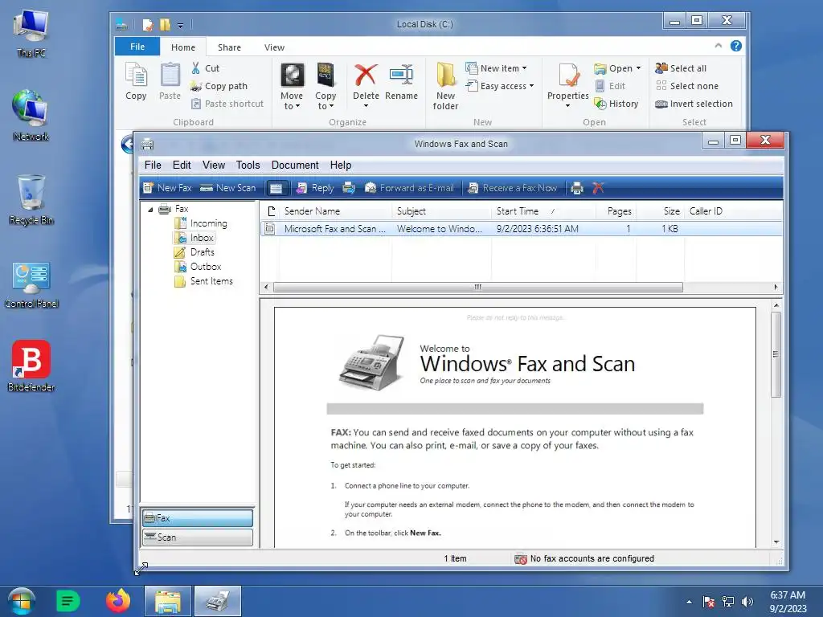Collapse the Fax tree node

pos(150,210)
